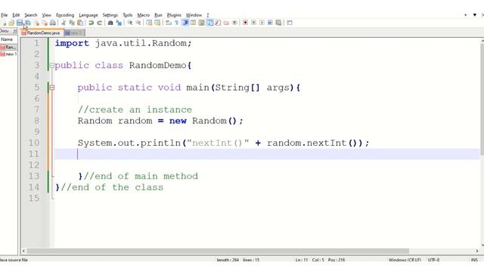
Task: Toggle show all characters icon
Action: click(x=176, y=23)
